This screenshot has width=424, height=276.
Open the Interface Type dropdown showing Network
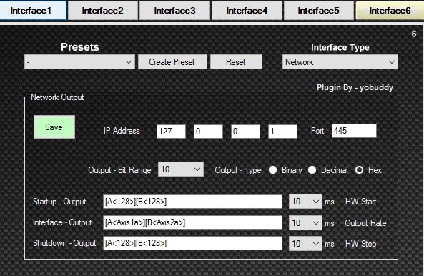(340, 62)
